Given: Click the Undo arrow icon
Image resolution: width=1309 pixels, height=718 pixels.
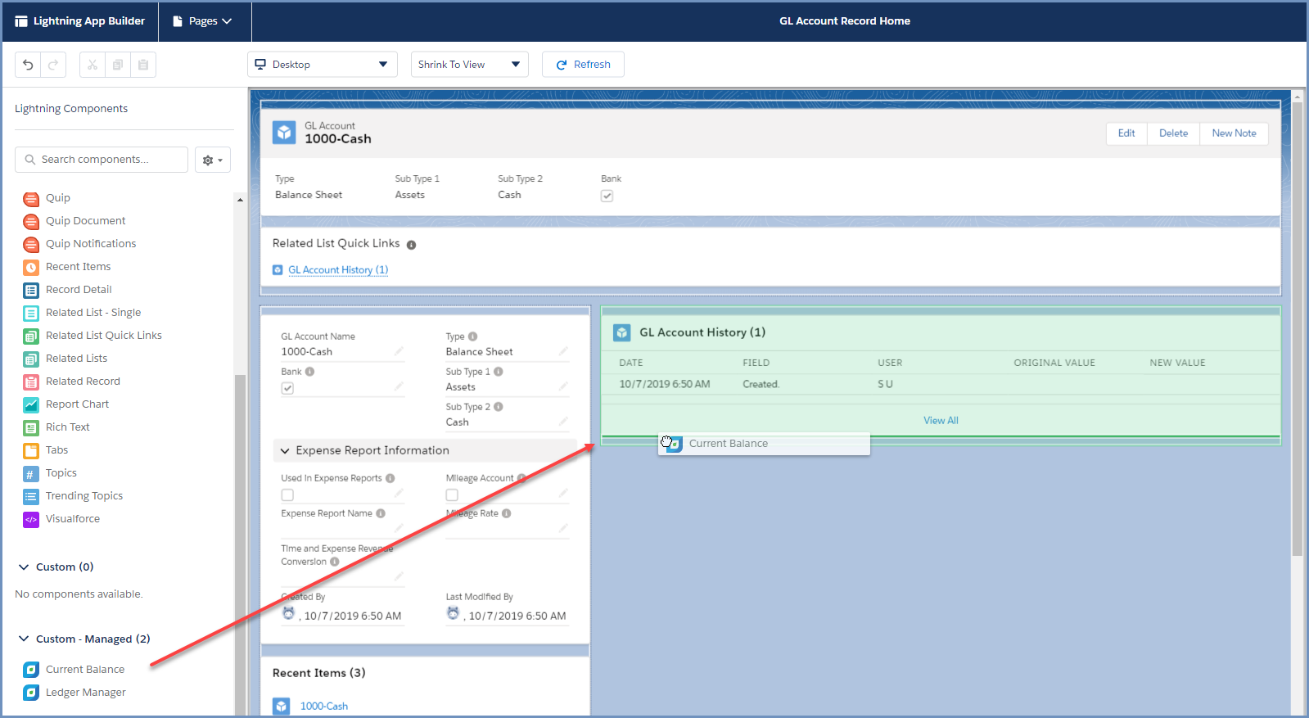Looking at the screenshot, I should [28, 65].
